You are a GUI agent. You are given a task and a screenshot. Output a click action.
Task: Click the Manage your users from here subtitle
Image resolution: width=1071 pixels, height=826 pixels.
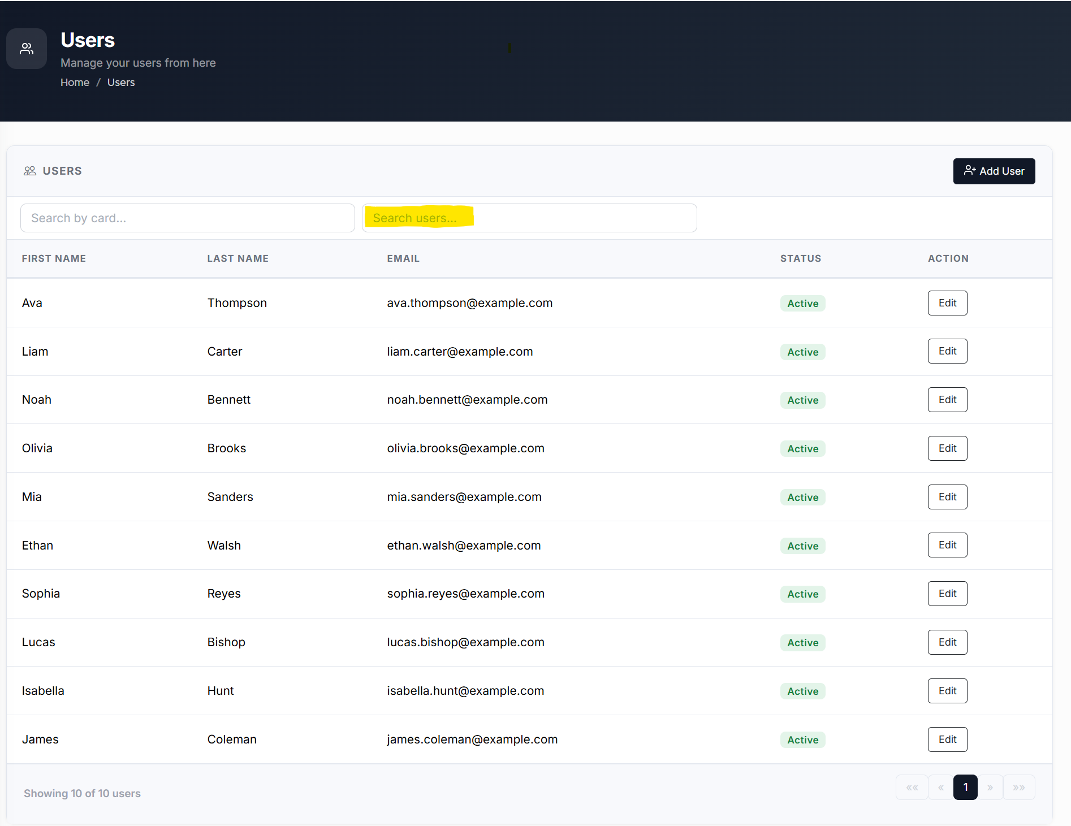(x=138, y=63)
